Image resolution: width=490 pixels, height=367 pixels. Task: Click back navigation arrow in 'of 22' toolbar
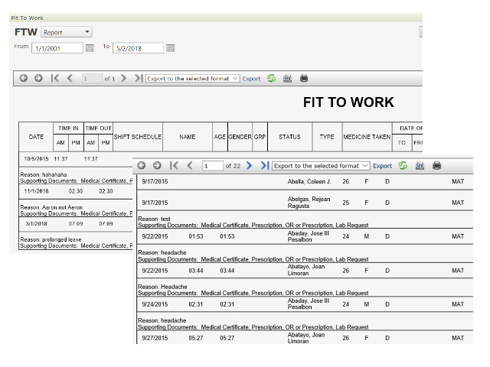(141, 165)
